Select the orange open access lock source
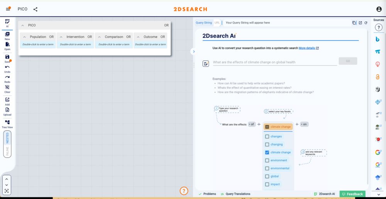 pyautogui.click(x=378, y=77)
